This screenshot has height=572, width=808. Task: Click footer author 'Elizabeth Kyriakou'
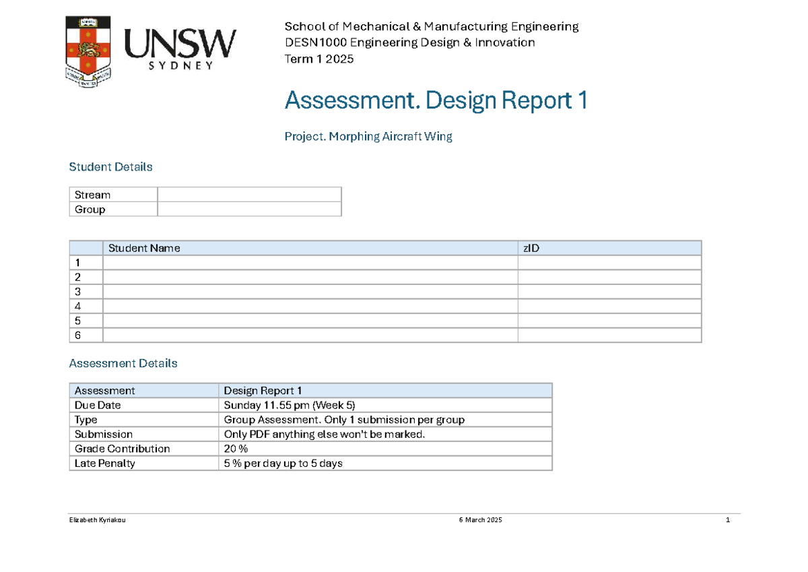97,521
